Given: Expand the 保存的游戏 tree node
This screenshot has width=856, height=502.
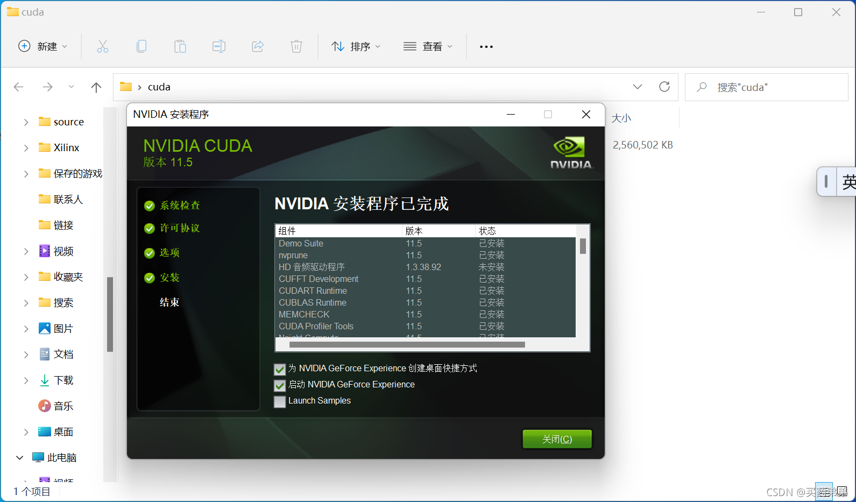Looking at the screenshot, I should point(26,174).
